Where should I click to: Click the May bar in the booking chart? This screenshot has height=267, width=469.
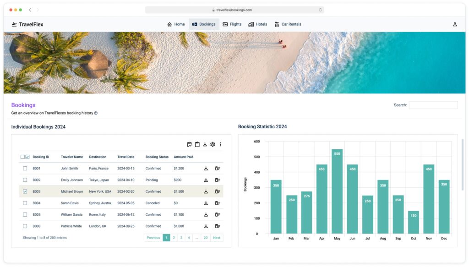tap(337, 192)
